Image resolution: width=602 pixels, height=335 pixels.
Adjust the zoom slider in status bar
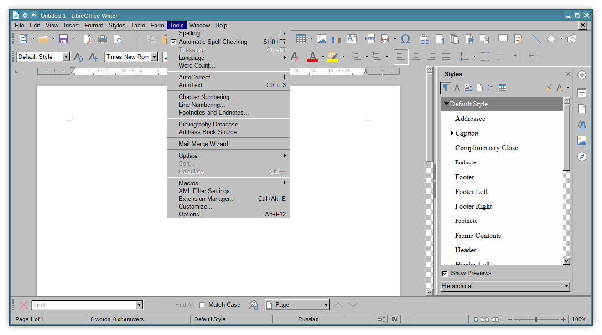pyautogui.click(x=536, y=319)
